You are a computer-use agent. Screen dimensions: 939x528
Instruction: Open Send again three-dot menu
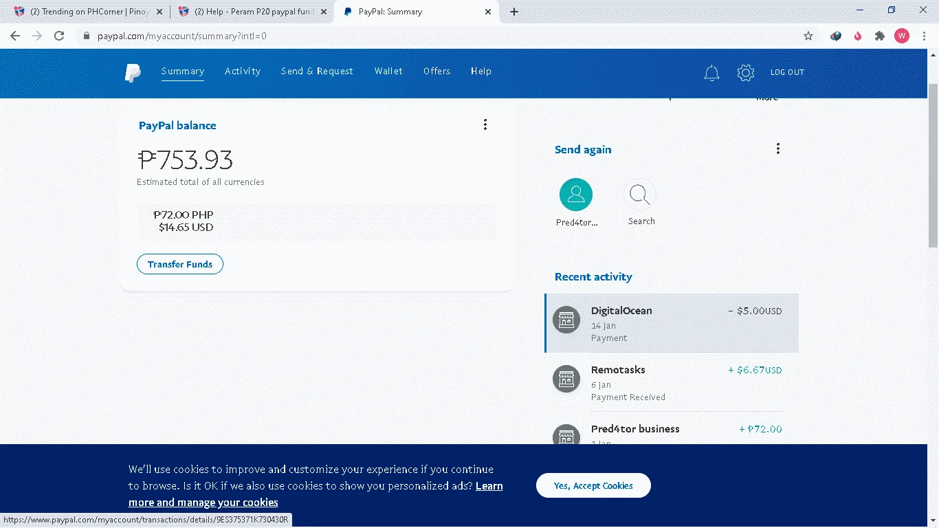pos(778,148)
